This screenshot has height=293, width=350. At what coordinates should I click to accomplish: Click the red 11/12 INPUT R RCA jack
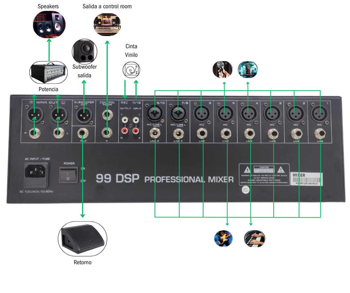136,130
